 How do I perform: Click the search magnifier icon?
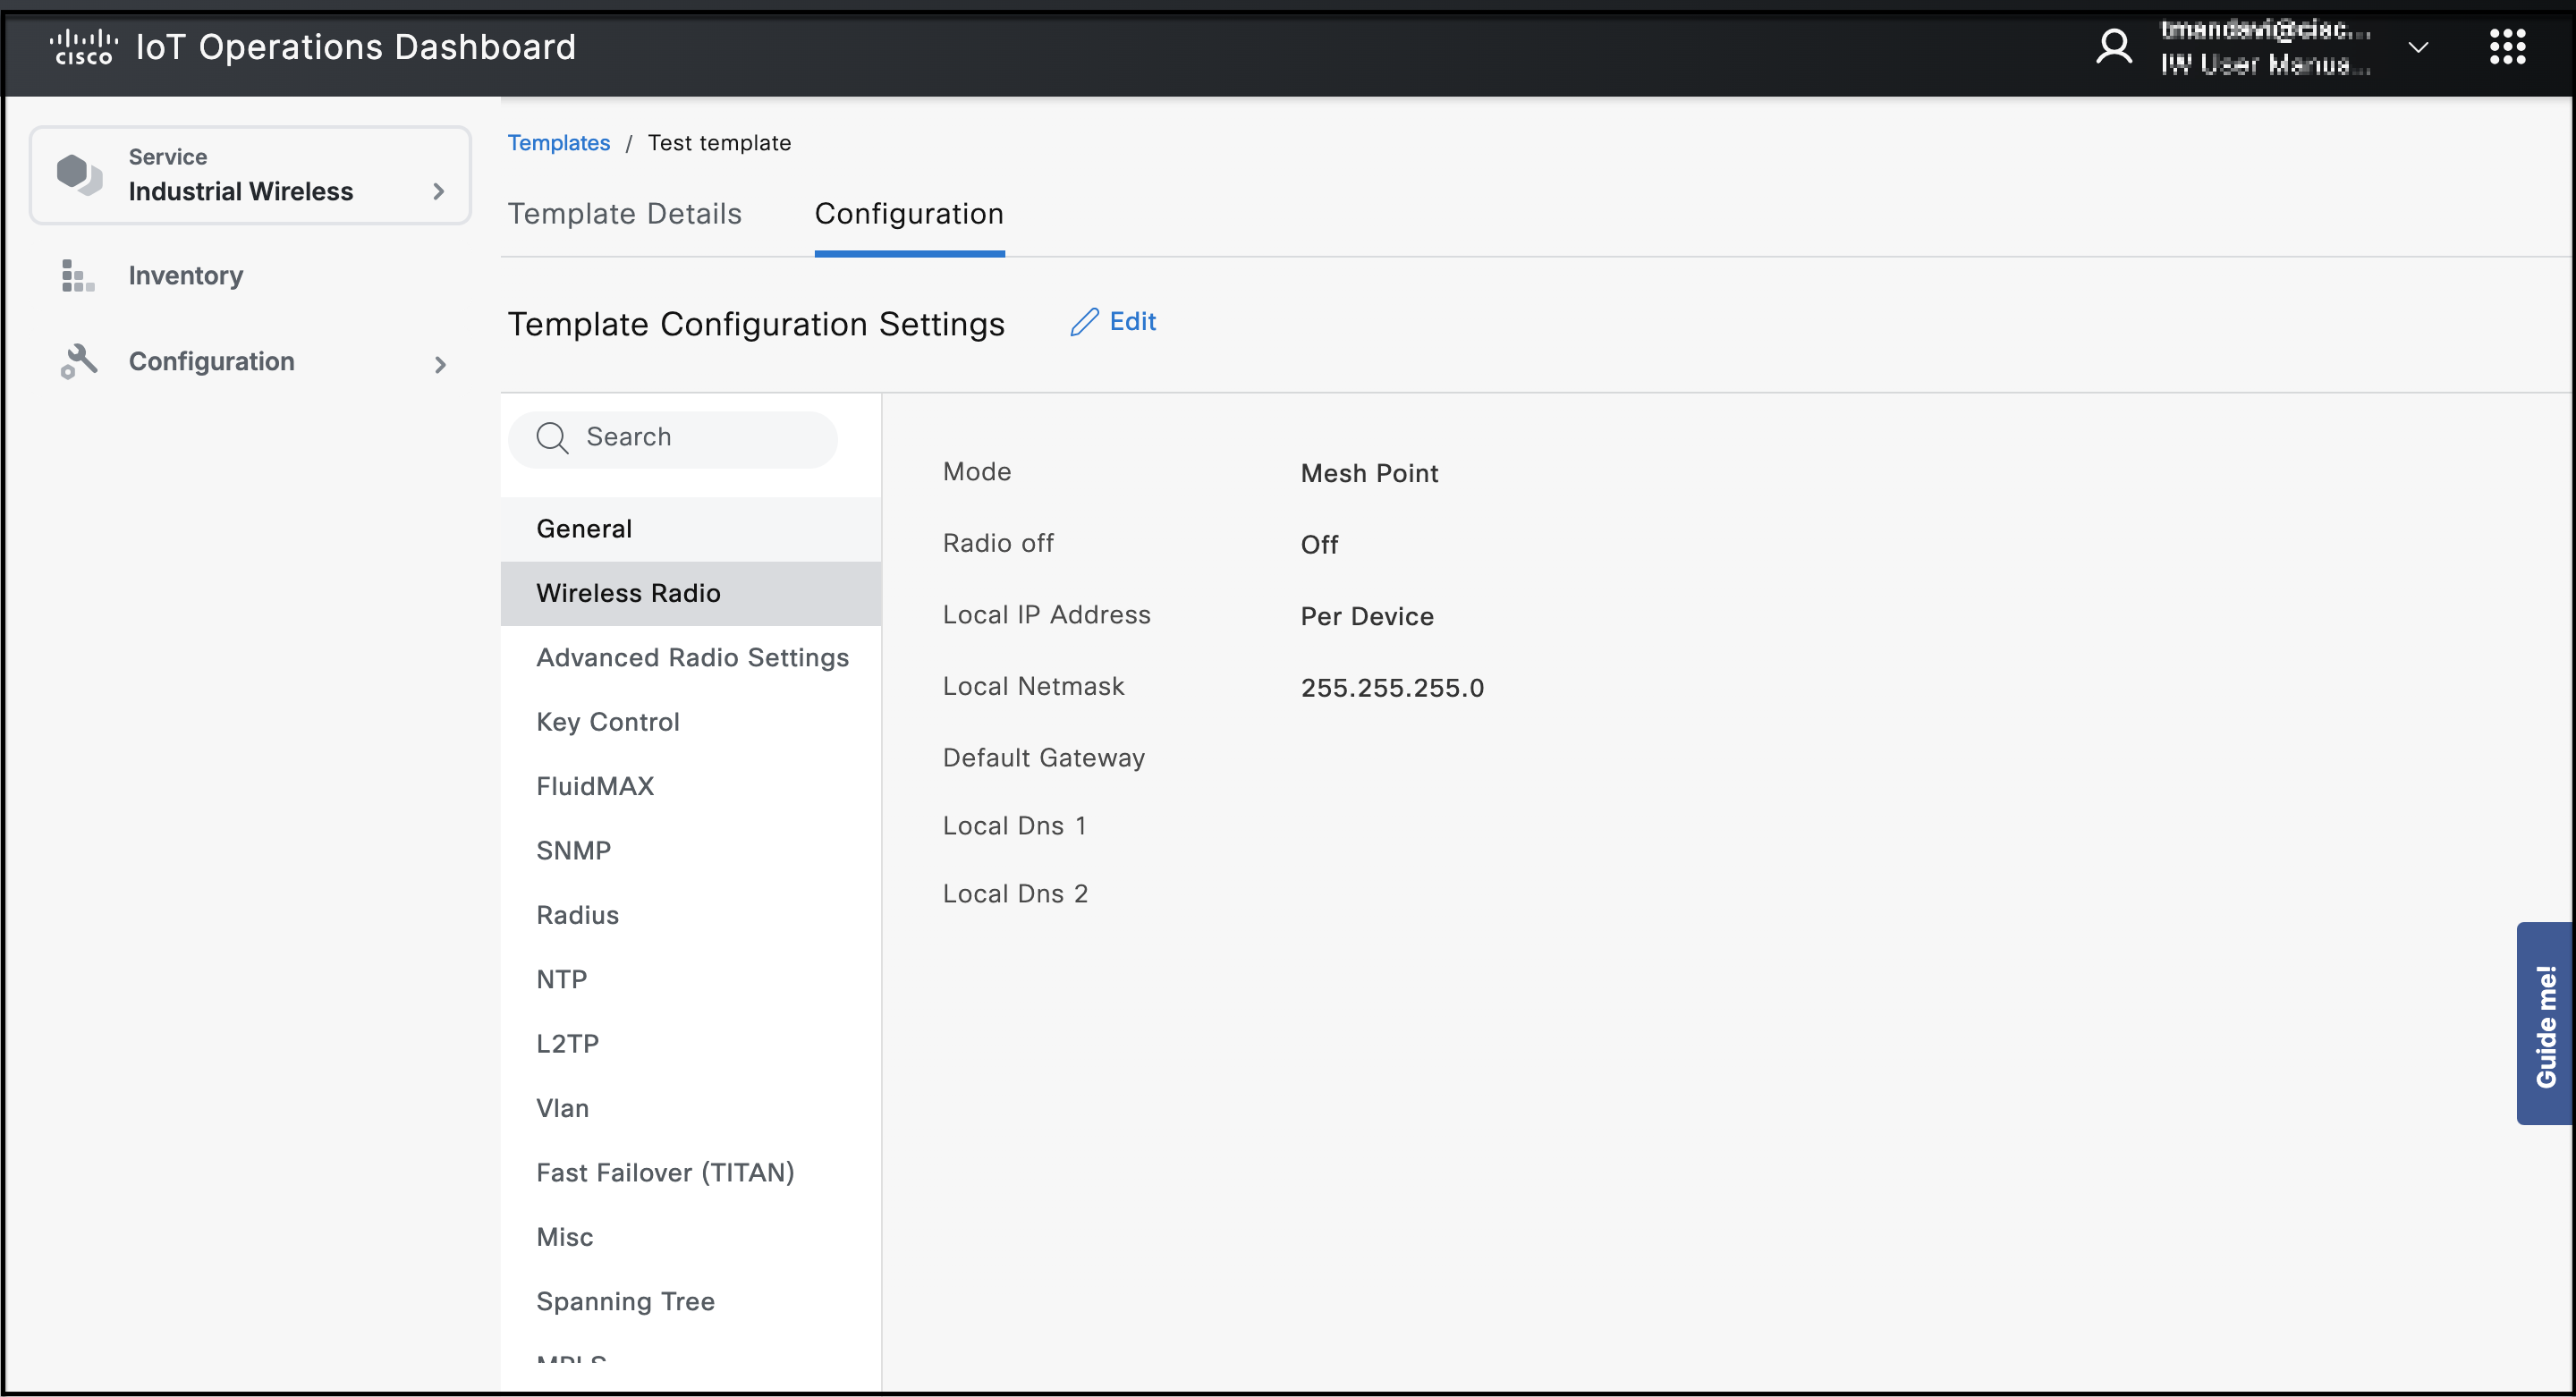coord(552,438)
